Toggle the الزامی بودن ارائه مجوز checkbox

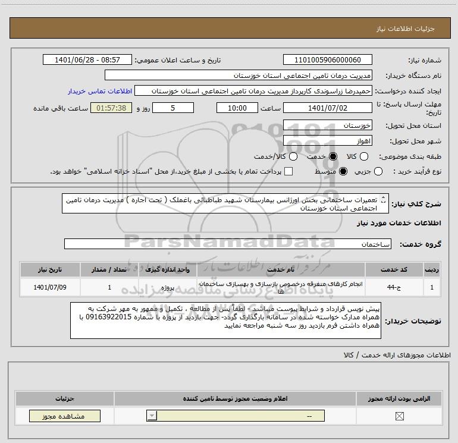399,416
